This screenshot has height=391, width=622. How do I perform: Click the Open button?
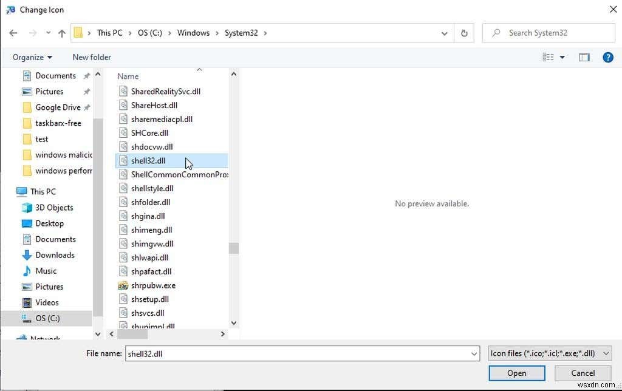tap(516, 373)
